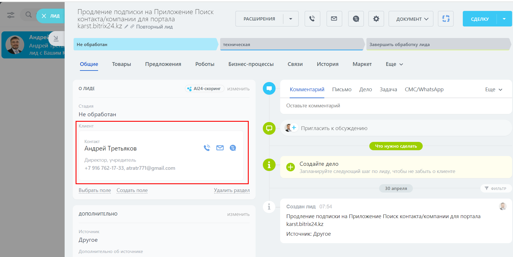Open the История tab
The height and width of the screenshot is (257, 513).
click(327, 64)
